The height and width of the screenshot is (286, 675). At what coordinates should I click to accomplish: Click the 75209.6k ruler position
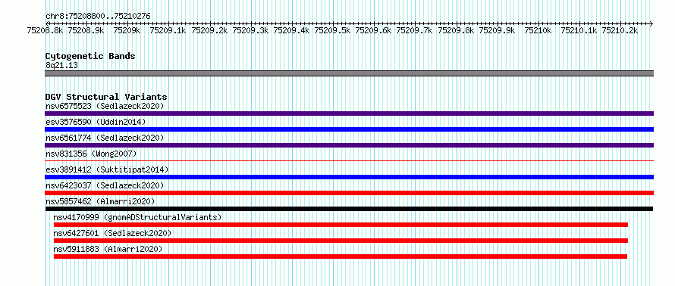point(374,30)
